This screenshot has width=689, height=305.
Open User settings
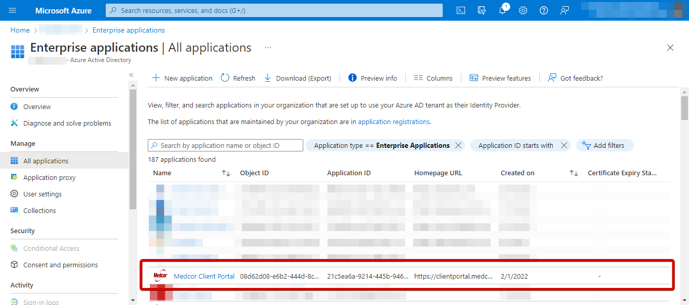[43, 194]
